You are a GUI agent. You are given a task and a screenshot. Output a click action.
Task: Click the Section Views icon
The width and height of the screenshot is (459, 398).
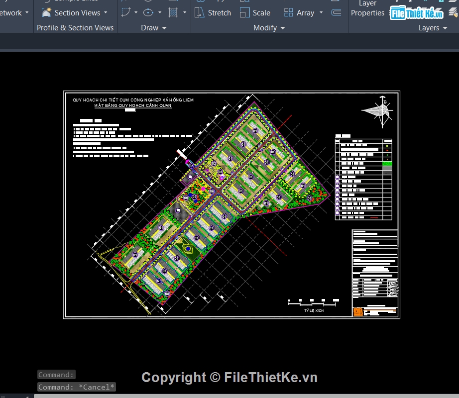(46, 12)
